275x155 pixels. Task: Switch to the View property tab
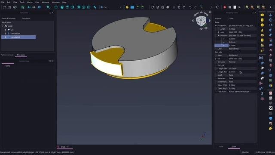(221, 146)
